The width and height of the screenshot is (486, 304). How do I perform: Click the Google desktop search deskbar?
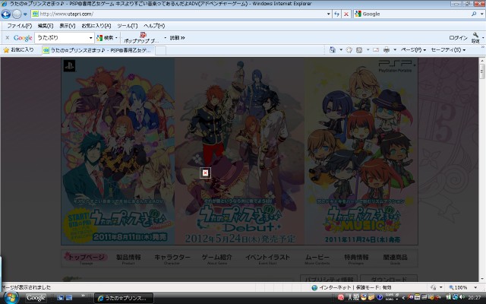[x=36, y=298]
